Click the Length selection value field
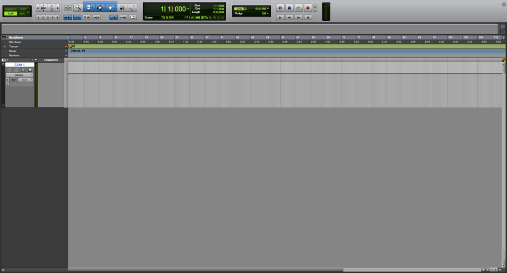The image size is (507, 273). coord(218,12)
